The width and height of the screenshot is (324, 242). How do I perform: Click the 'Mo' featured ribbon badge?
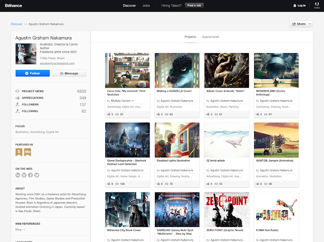point(28,152)
